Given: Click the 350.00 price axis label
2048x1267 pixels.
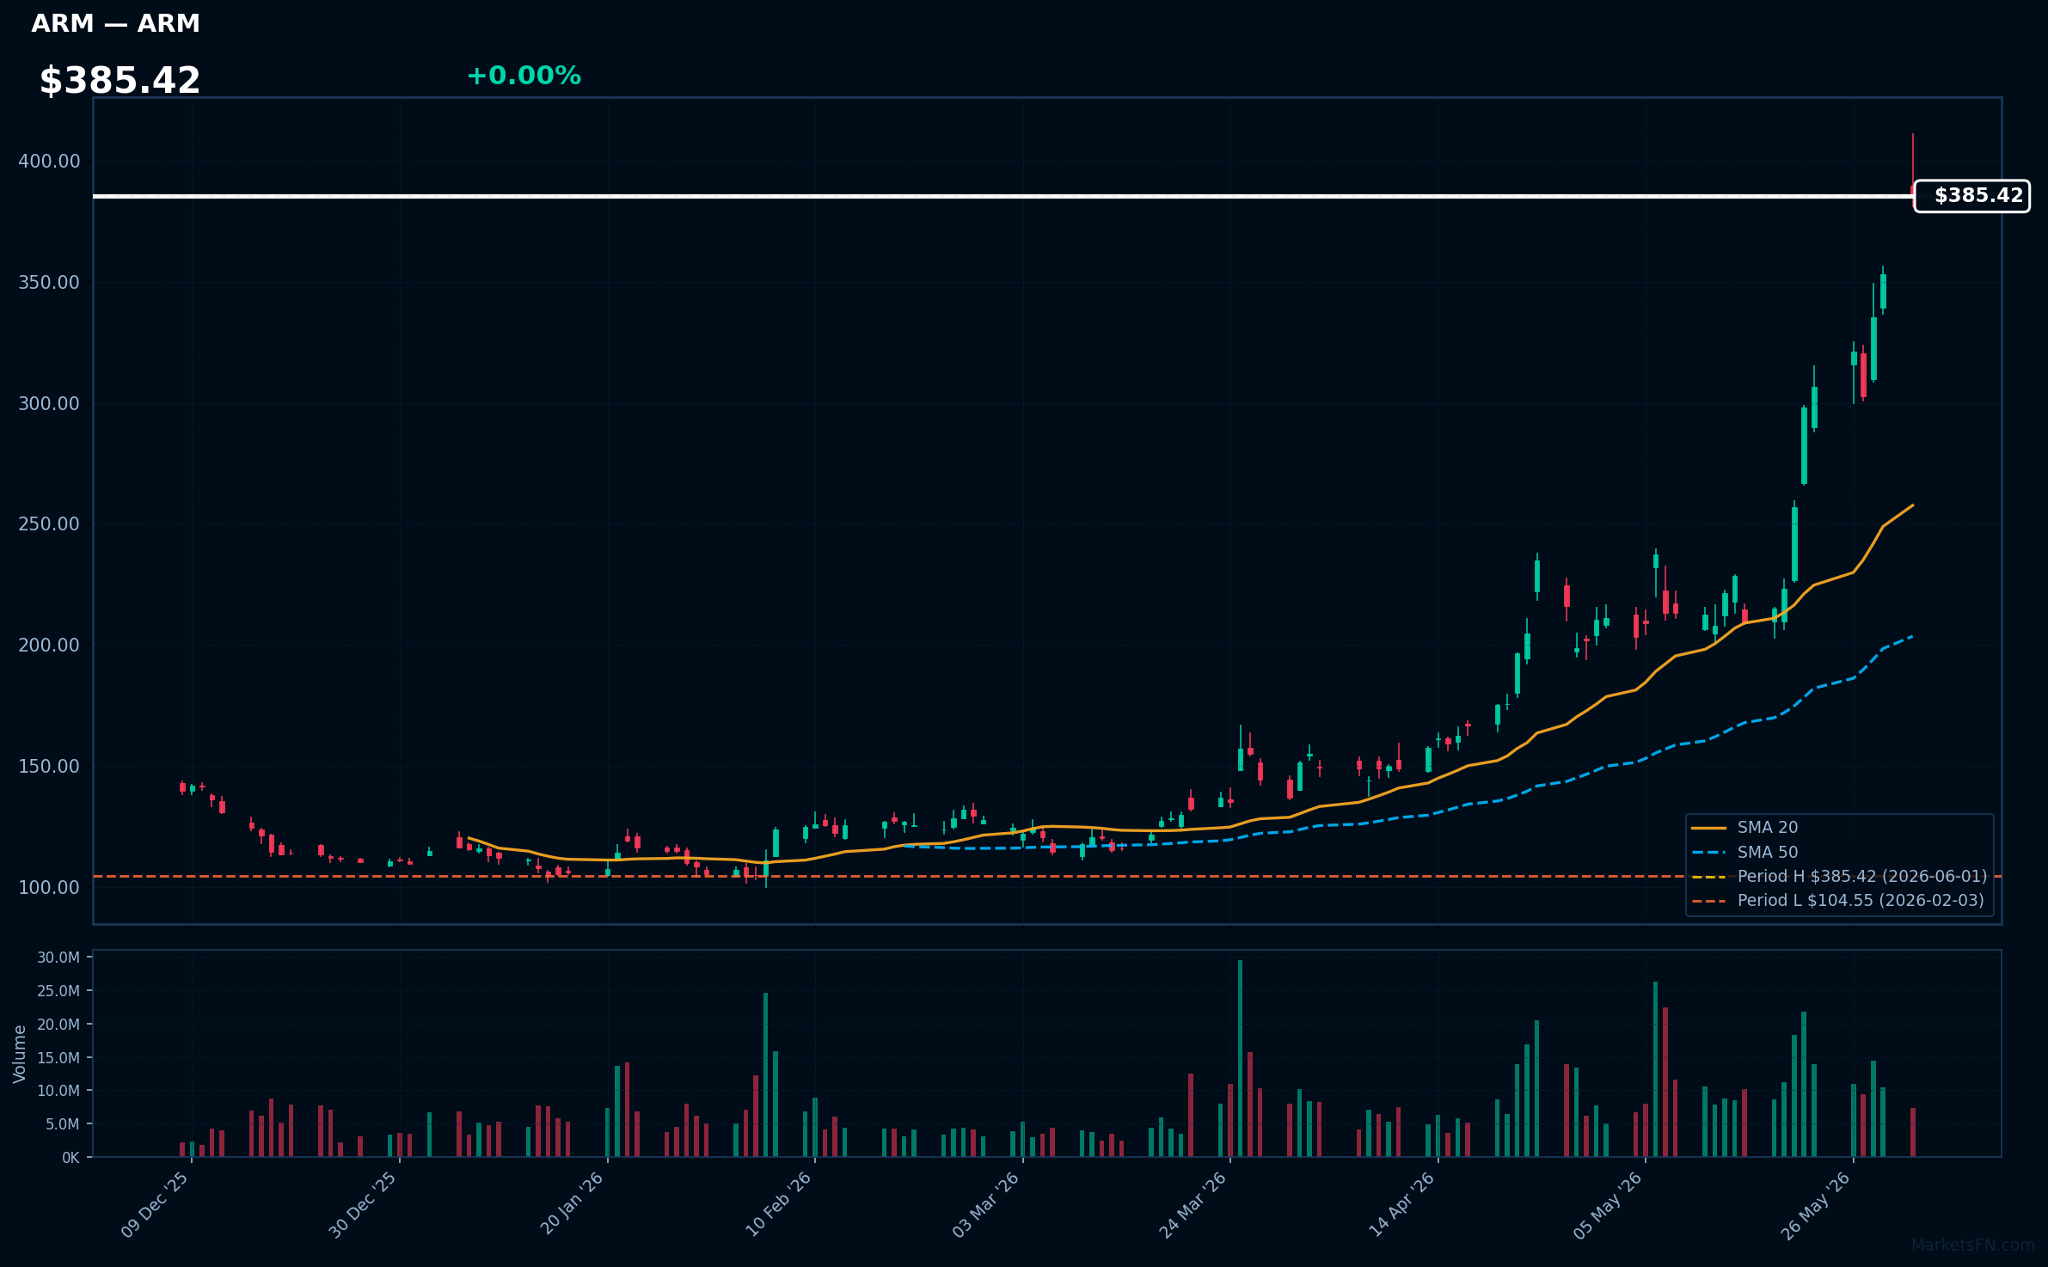Looking at the screenshot, I should coord(49,283).
